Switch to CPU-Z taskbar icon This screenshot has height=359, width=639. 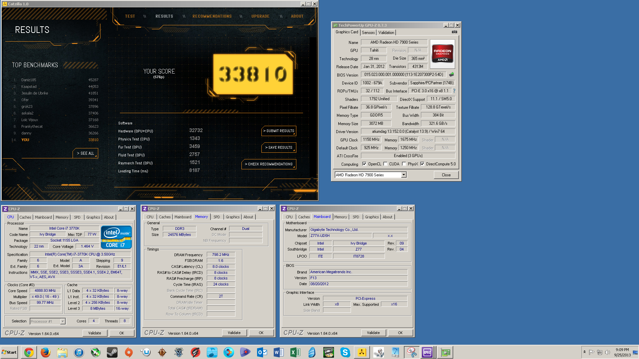[x=427, y=352]
